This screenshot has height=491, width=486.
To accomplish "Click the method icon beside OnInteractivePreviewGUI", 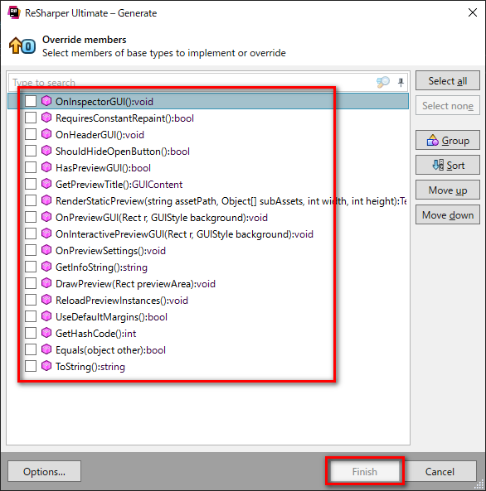I will pyautogui.click(x=46, y=233).
